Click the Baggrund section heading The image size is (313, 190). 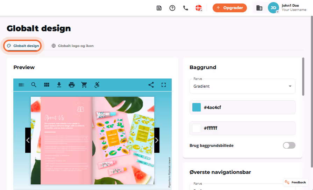point(203,67)
